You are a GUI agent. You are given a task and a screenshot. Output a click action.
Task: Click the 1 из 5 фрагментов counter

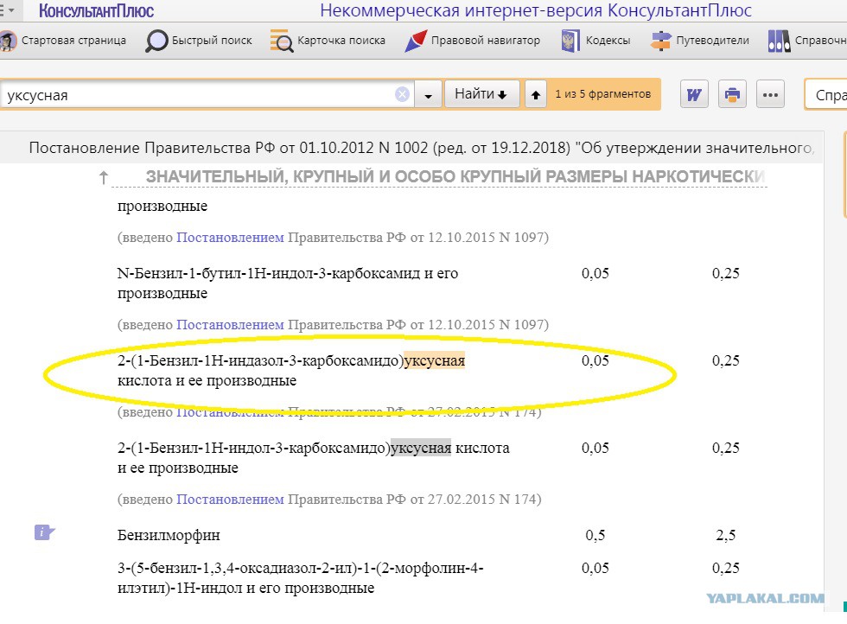(x=603, y=94)
